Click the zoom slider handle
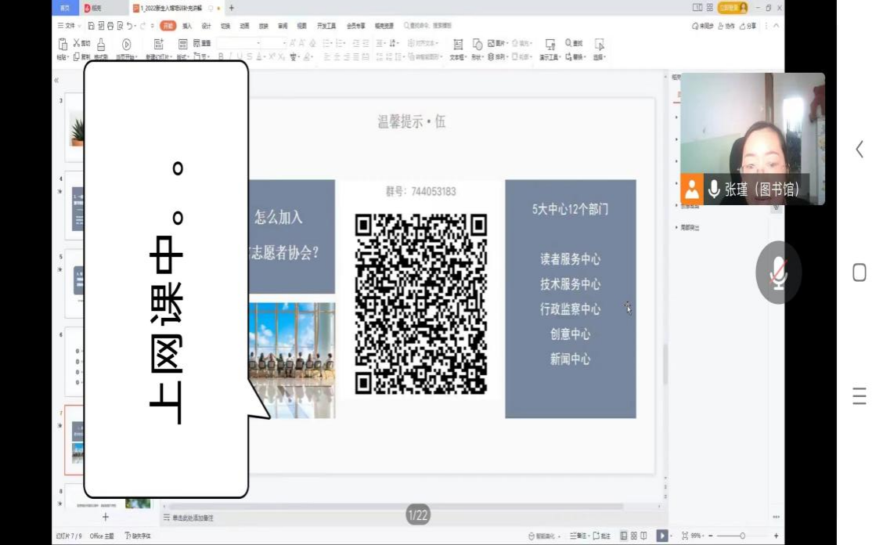This screenshot has height=545, width=883. coord(742,536)
